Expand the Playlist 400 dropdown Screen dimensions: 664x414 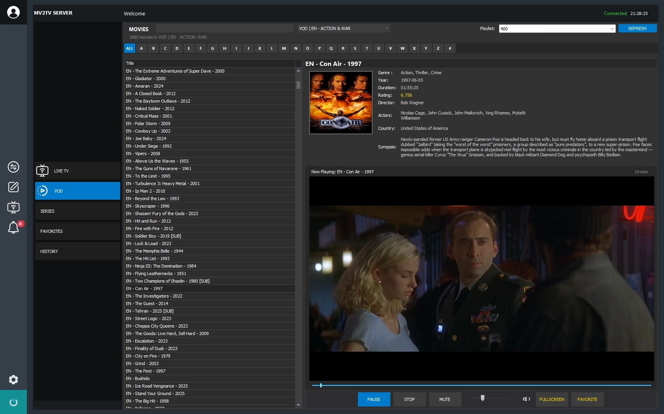click(x=557, y=28)
